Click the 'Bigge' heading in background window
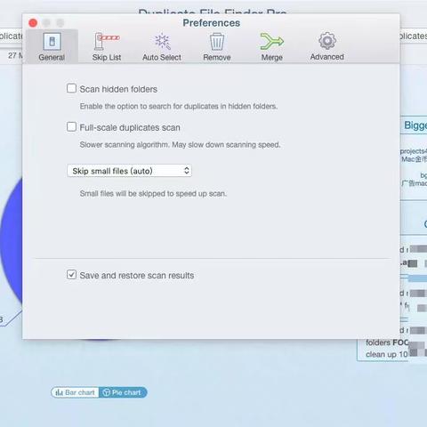The image size is (427, 427). click(x=415, y=125)
